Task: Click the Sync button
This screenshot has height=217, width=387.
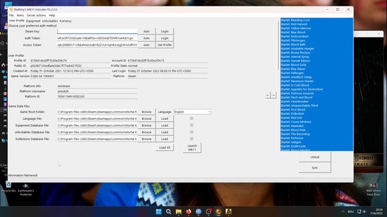Action: coord(314,168)
